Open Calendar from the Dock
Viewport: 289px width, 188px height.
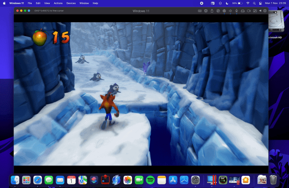click(71, 180)
